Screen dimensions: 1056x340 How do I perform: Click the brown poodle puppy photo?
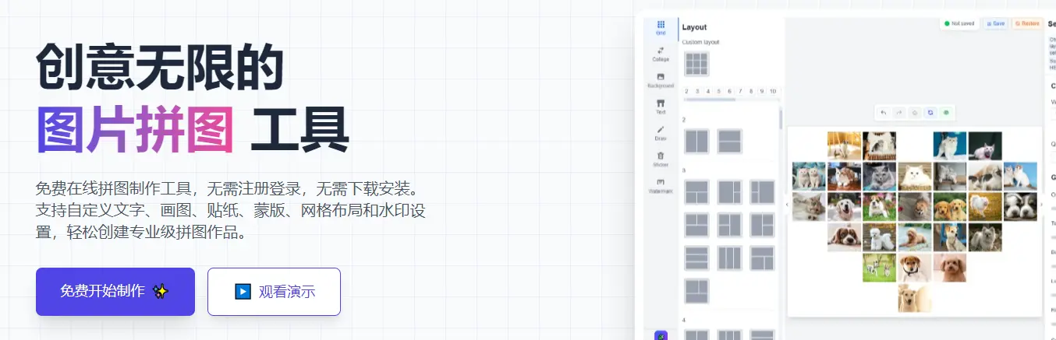pos(950,268)
